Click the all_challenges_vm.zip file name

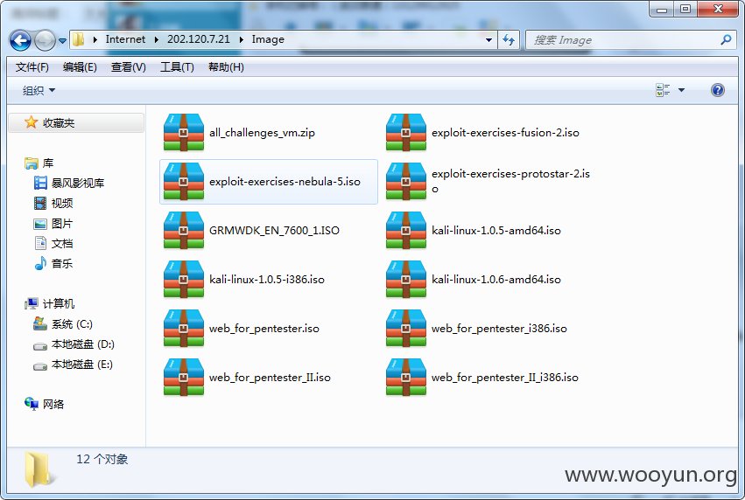click(262, 133)
